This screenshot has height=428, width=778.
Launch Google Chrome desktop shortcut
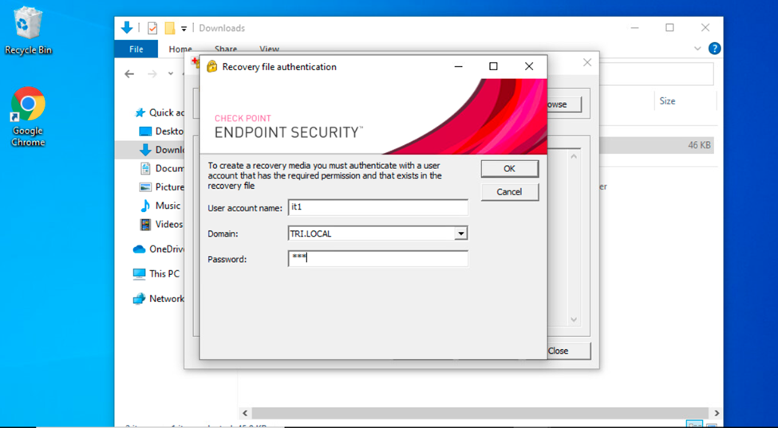pyautogui.click(x=28, y=116)
